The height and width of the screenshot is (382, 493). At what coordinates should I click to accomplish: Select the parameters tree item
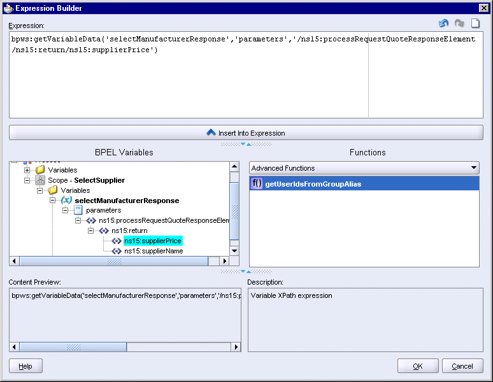(103, 210)
